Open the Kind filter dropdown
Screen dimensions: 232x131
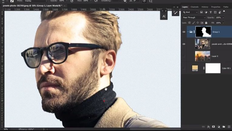pos(190,12)
